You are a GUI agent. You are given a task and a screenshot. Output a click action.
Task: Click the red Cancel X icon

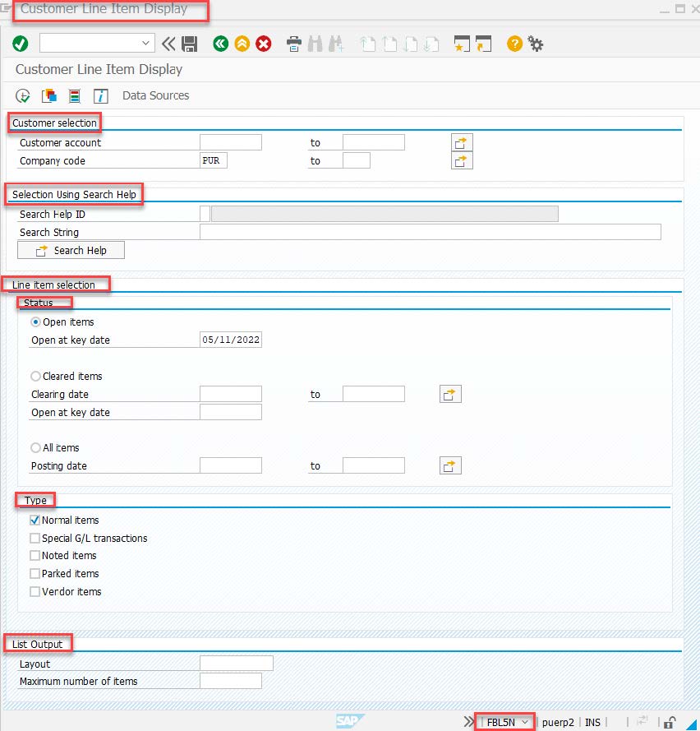point(263,44)
